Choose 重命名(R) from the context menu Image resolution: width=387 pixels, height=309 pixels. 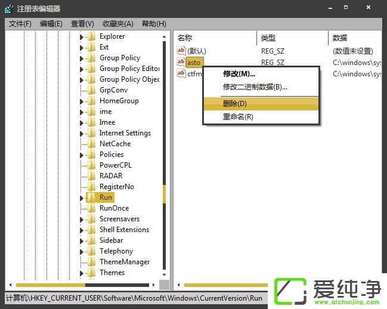(x=238, y=116)
